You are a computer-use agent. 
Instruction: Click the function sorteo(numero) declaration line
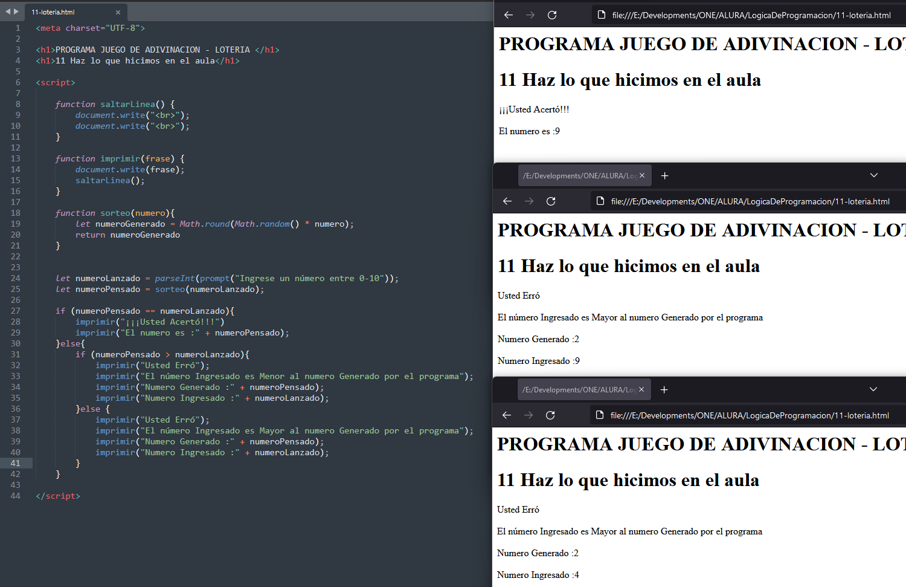(x=115, y=213)
